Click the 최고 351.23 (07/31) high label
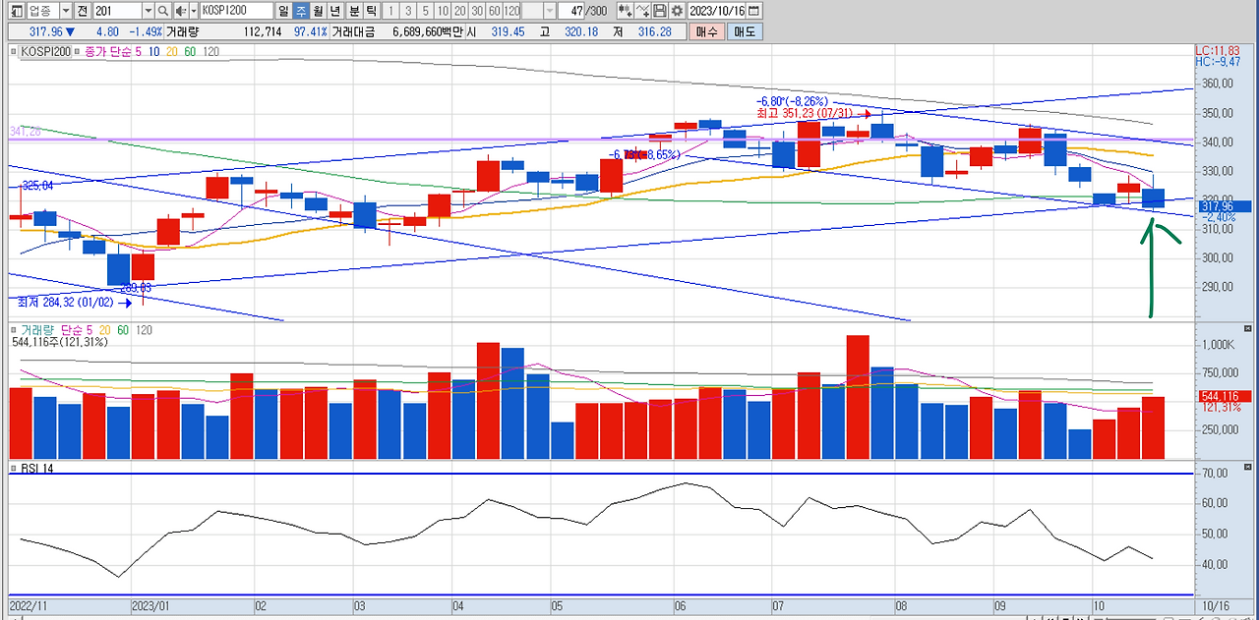 point(806,114)
